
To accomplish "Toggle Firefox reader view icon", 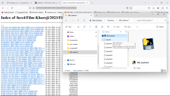I will point(127,8).
